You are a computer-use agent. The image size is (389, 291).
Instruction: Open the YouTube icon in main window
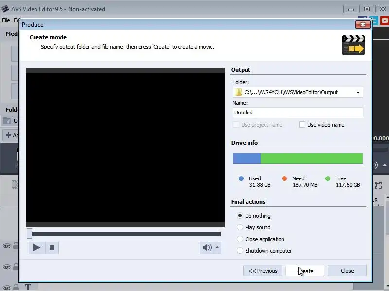385,20
